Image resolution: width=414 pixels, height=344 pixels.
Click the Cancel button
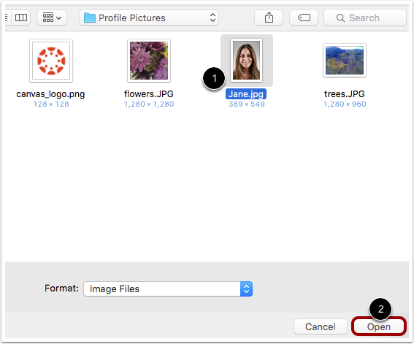[x=321, y=326]
